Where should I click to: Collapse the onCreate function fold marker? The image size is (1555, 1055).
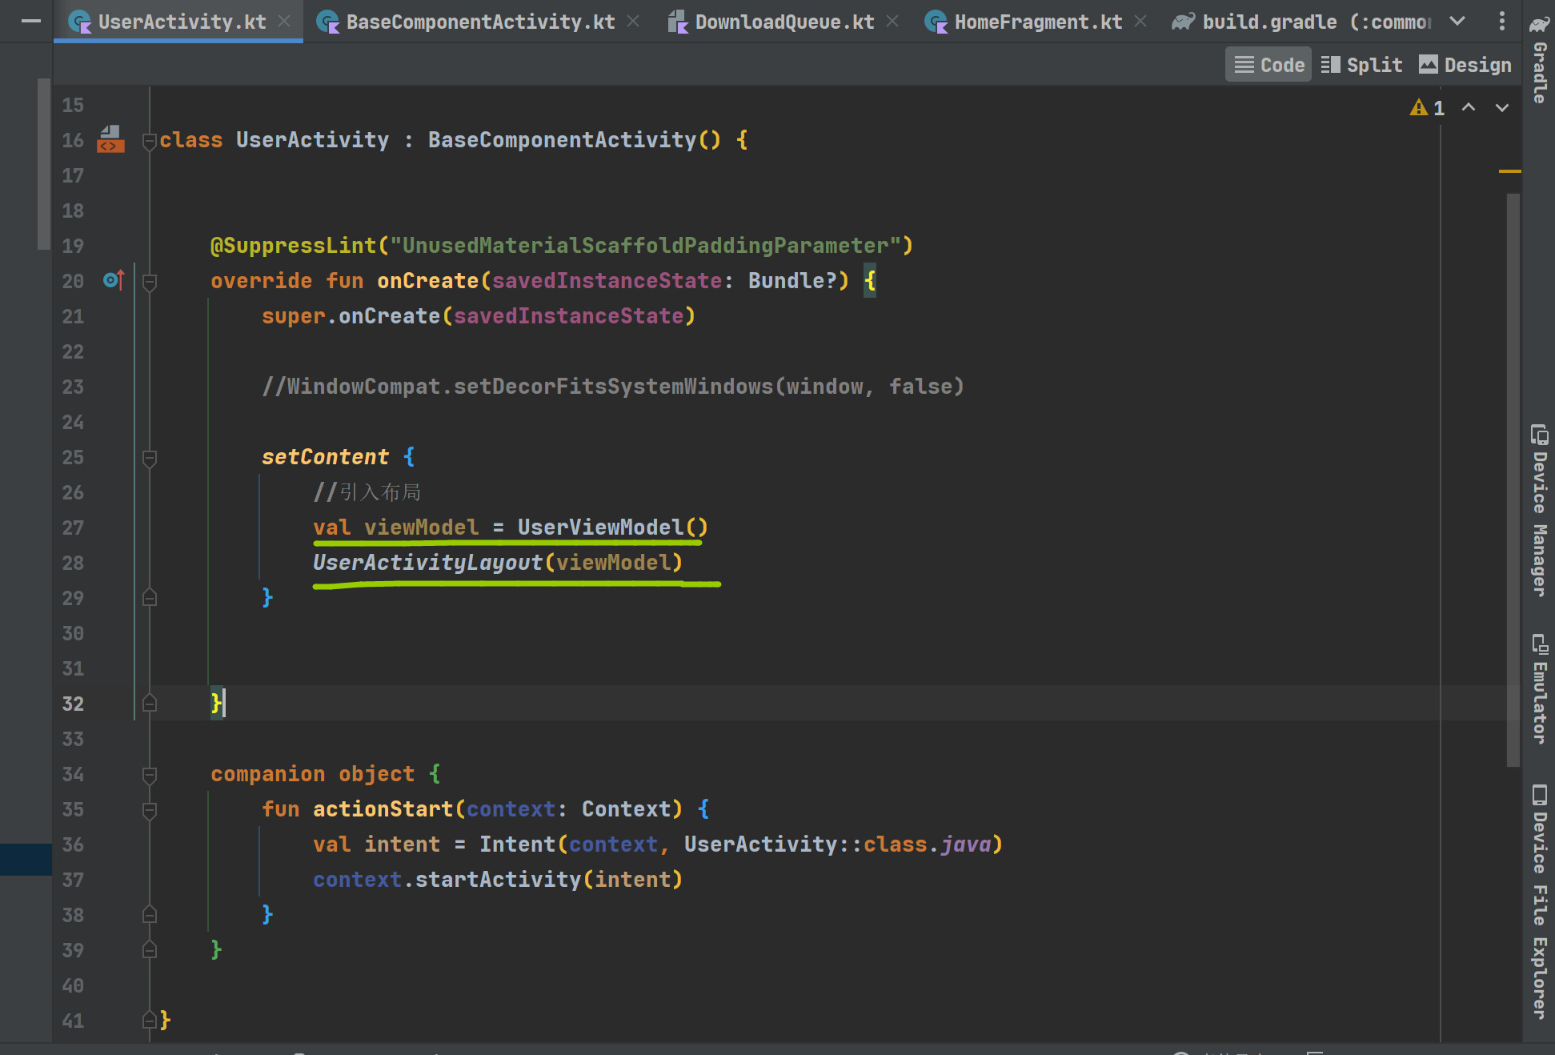coord(149,282)
